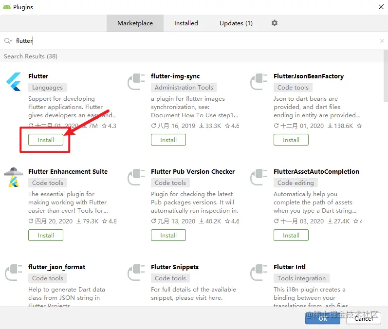Viewport: 388px width, 329px height.
Task: Open flutter-img-sync plugin title
Action: [x=175, y=76]
